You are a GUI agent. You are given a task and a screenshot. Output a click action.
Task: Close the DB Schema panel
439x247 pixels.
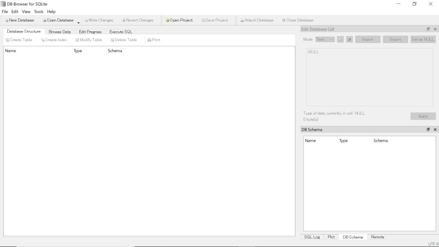pos(435,130)
